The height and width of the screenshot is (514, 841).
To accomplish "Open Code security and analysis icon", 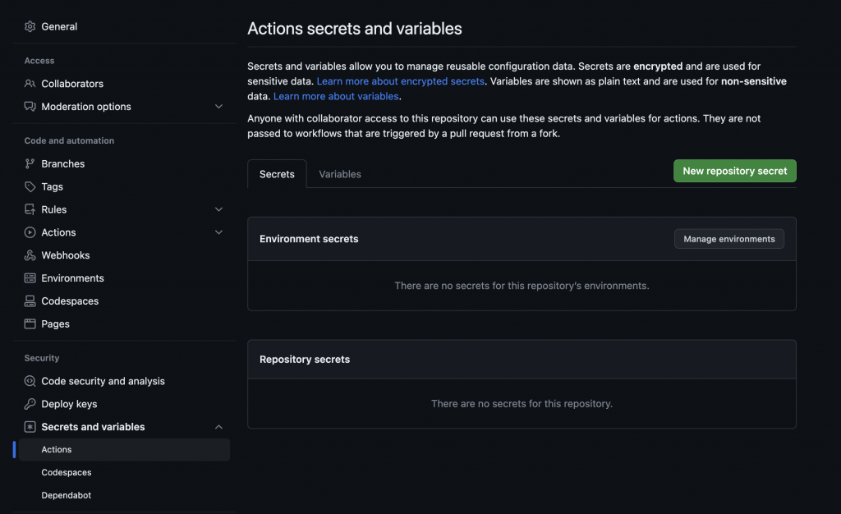I will click(30, 381).
